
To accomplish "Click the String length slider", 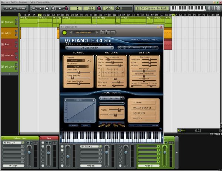I will click(x=144, y=71).
